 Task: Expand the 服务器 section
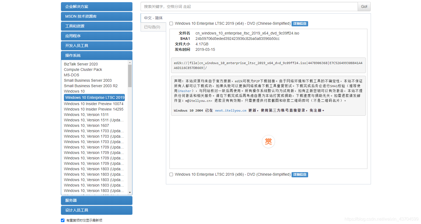coord(97,200)
